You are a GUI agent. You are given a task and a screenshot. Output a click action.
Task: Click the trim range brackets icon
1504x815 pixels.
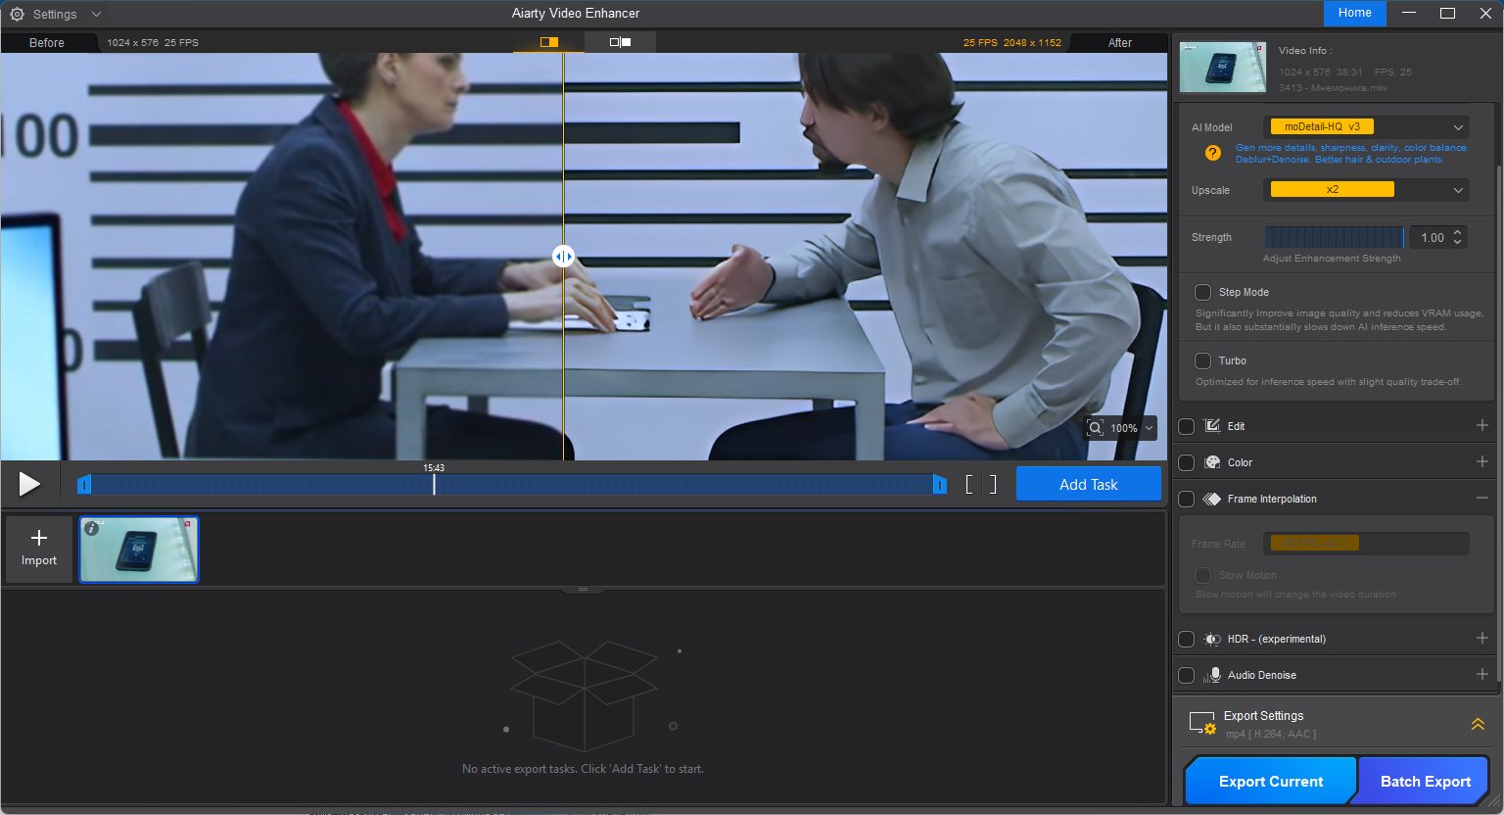pos(980,484)
